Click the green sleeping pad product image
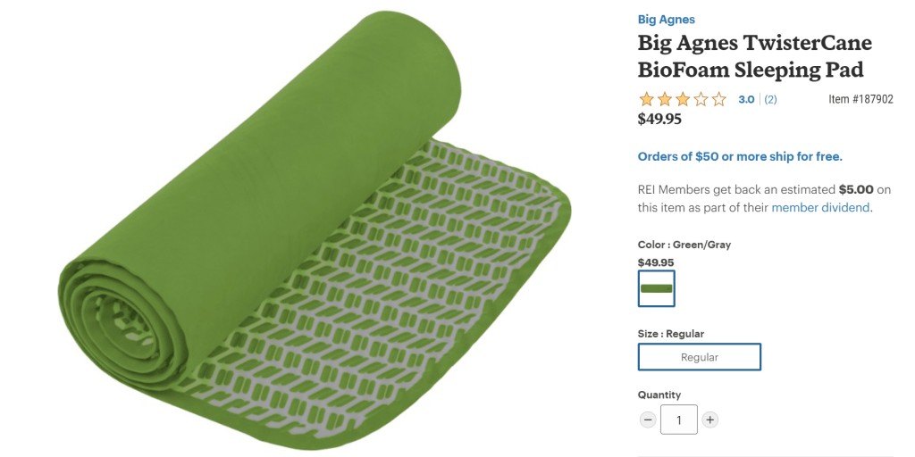Viewport: 915px width, 457px height. point(315,230)
